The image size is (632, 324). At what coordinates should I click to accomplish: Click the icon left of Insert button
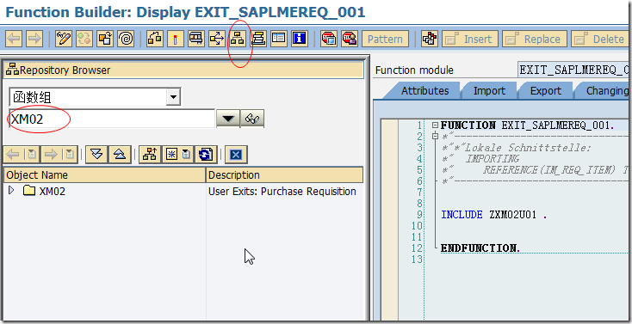click(x=430, y=39)
